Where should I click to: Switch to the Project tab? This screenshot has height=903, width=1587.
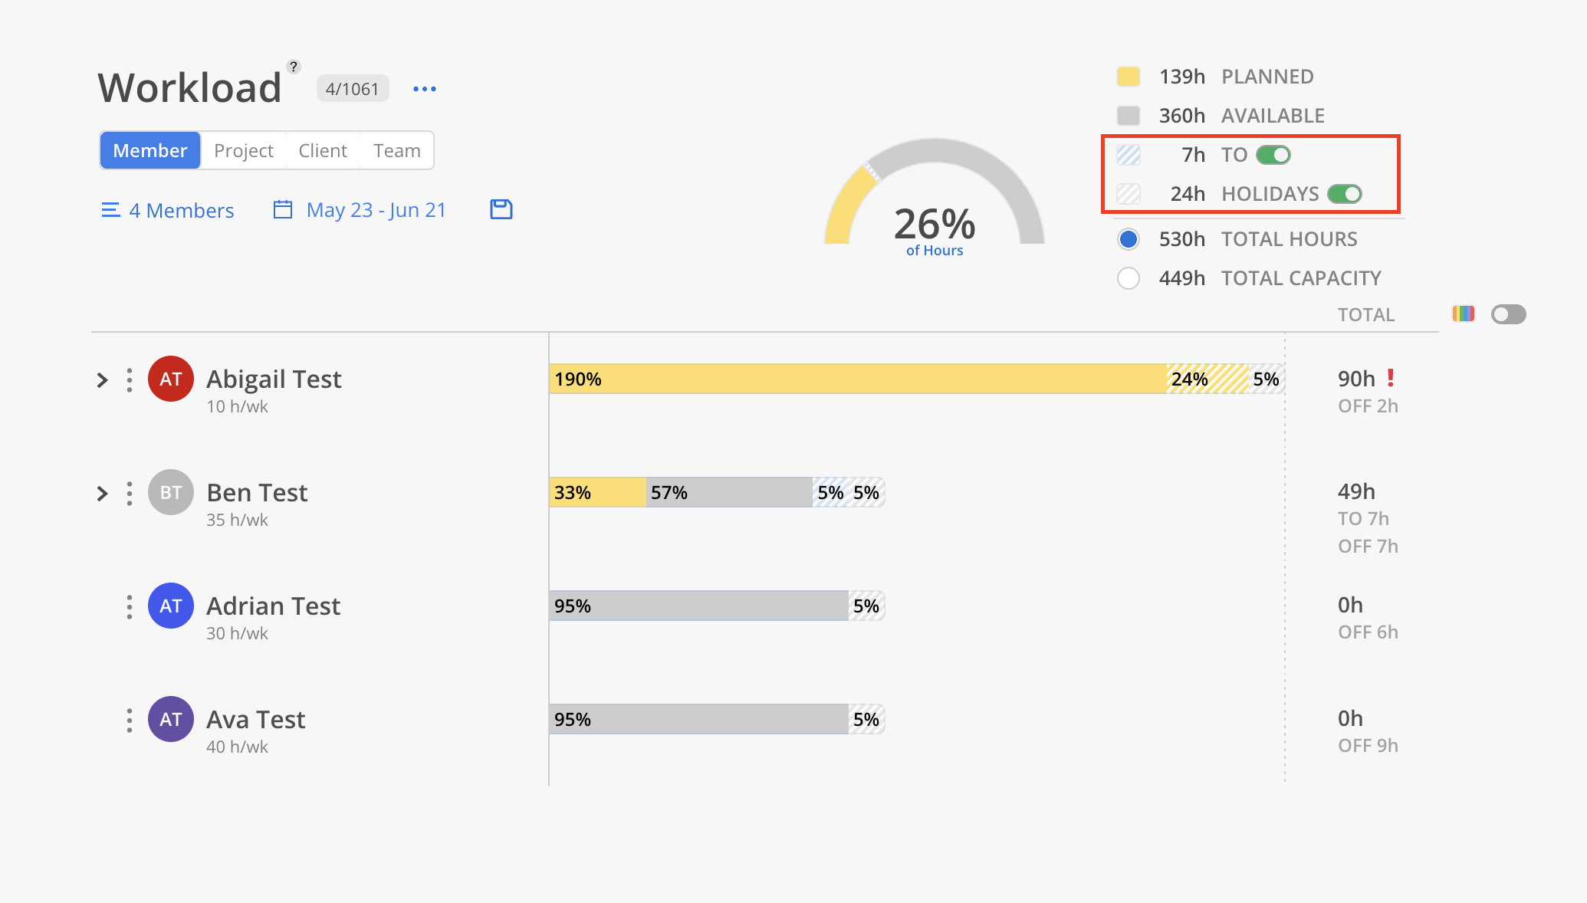click(x=244, y=150)
